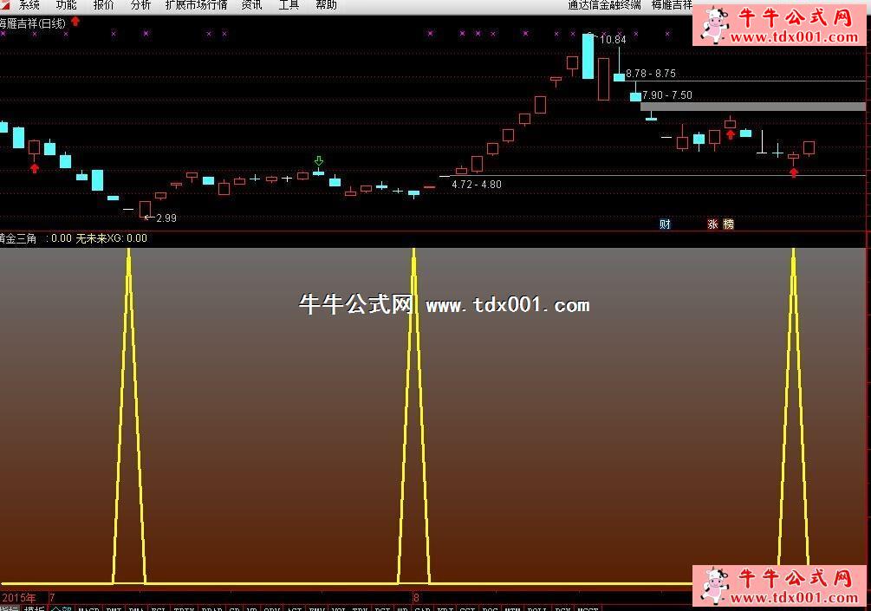Click the red application logo icon

pyautogui.click(x=5, y=4)
